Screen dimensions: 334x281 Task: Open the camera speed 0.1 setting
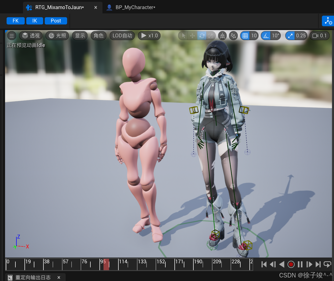point(320,36)
